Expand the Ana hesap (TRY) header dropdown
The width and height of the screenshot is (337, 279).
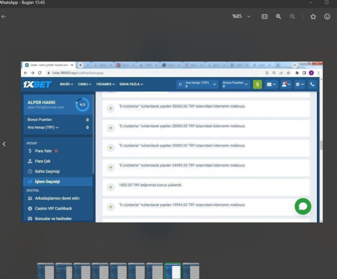(x=214, y=84)
